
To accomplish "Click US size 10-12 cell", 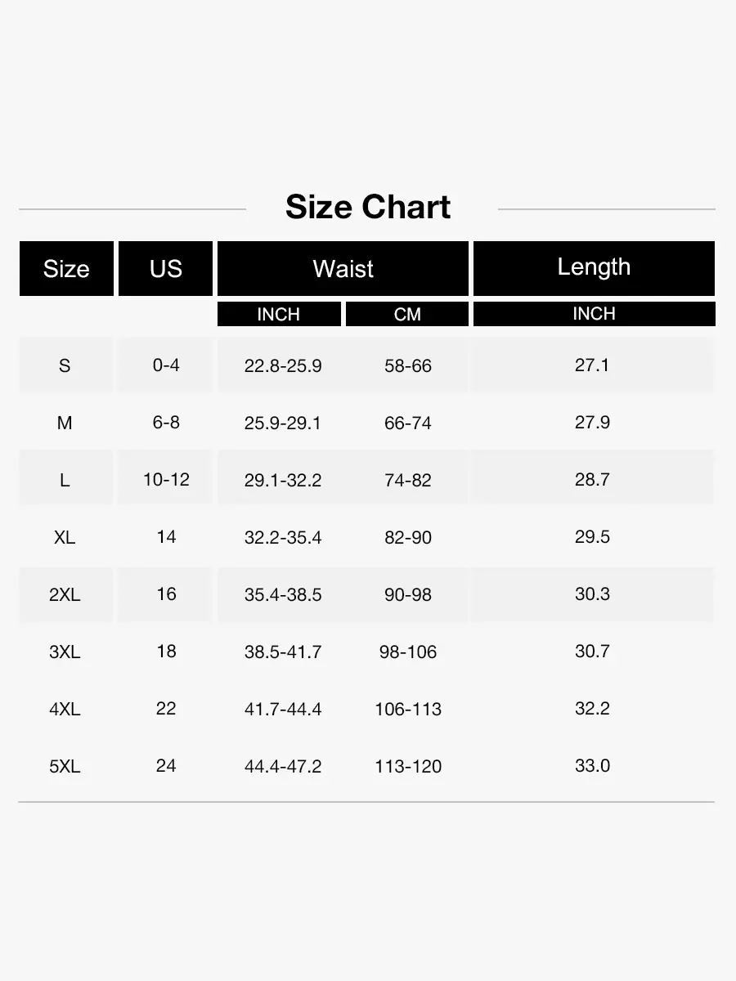I will click(166, 480).
